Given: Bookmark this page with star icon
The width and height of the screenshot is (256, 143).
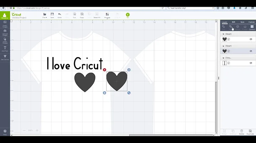Looking at the screenshot, I should pyautogui.click(x=218, y=8).
